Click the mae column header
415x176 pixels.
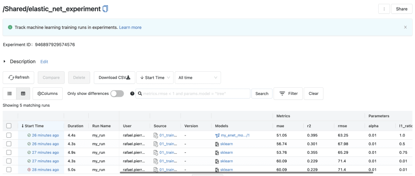[280, 126]
